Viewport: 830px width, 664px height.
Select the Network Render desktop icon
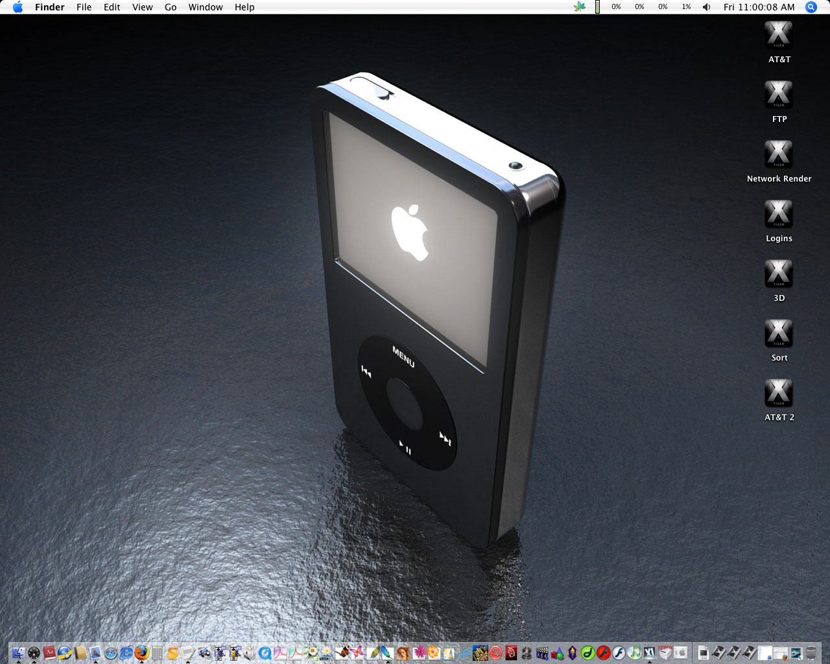pyautogui.click(x=779, y=155)
